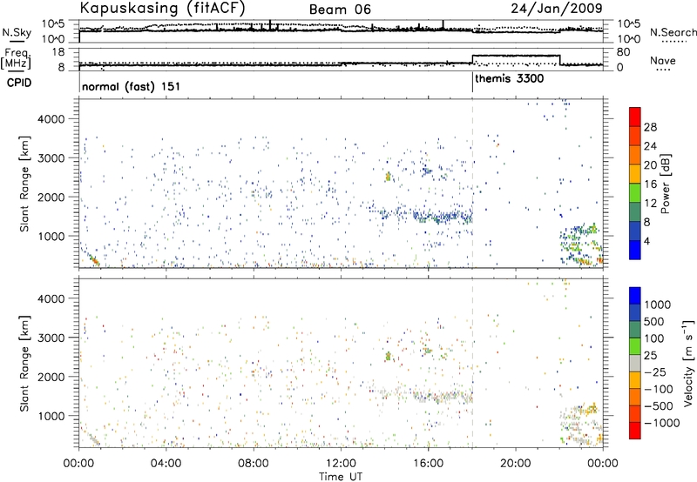Select the 3000 tick on velocity panel
This screenshot has width=697, height=482.
pyautogui.click(x=51, y=338)
